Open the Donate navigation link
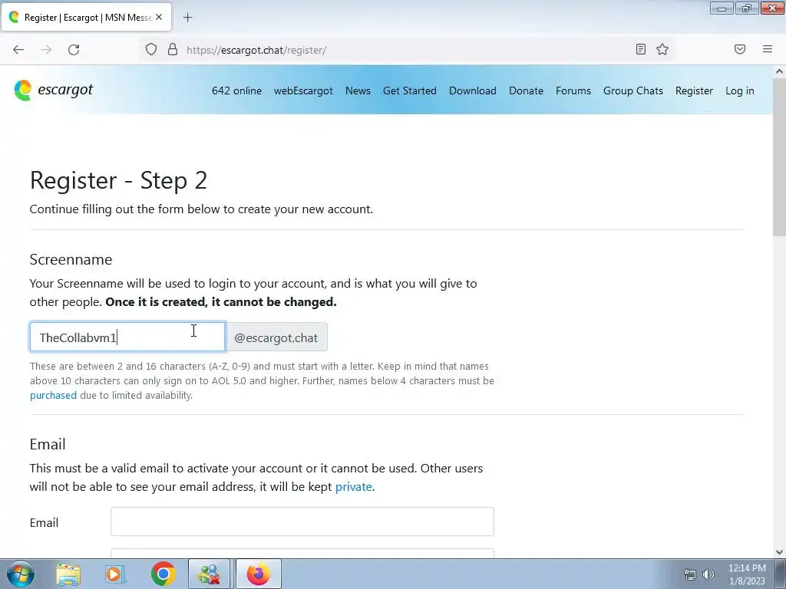Viewport: 786px width, 589px height. (526, 90)
